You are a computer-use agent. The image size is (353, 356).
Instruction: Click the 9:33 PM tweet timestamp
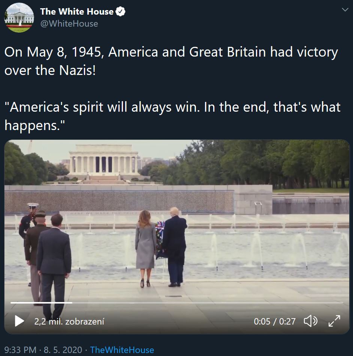click(20, 350)
